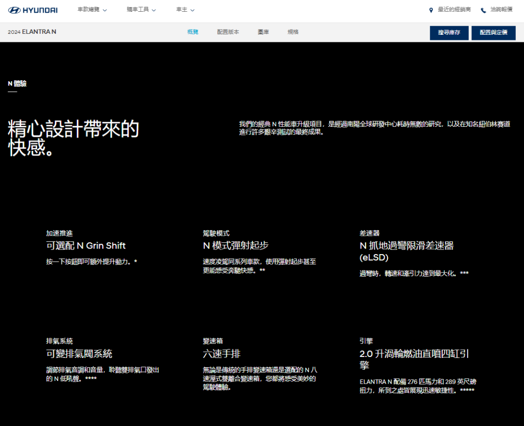
Task: Open the 最近的經銷商 link
Action: click(x=454, y=10)
